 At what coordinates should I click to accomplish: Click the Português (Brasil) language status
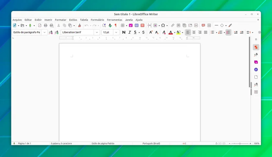pyautogui.click(x=151, y=143)
